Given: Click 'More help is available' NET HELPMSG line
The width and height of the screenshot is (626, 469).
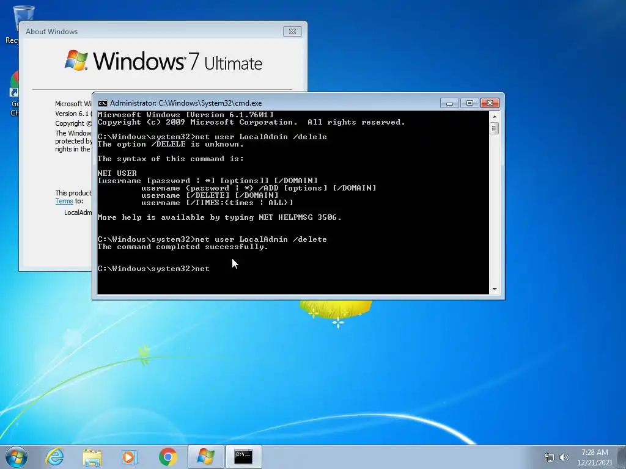Looking at the screenshot, I should coord(219,217).
